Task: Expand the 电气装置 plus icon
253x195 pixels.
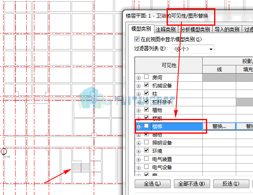Action: click(138, 159)
